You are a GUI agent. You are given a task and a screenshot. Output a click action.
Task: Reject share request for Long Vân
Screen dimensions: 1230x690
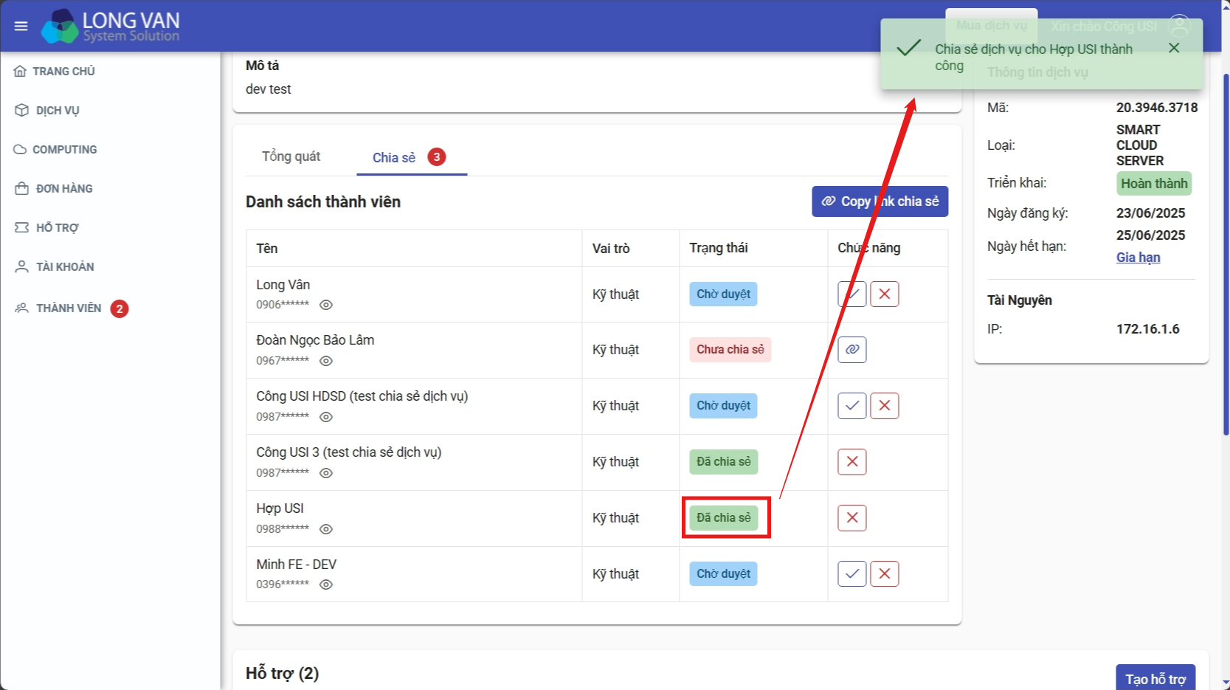click(x=884, y=294)
